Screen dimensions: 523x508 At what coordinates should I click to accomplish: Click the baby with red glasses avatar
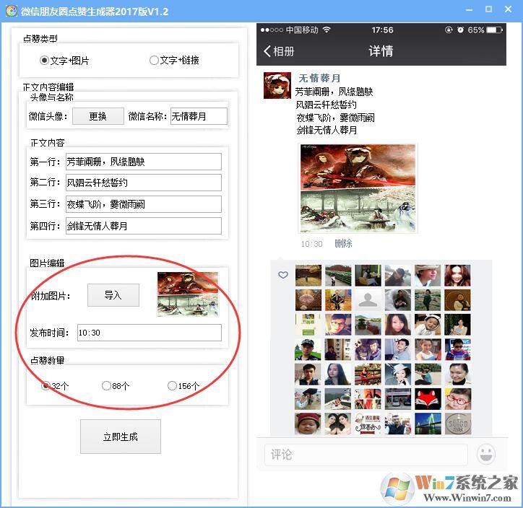[458, 399]
